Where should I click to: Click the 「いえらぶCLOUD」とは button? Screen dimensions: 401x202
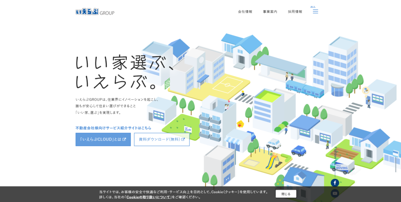103,139
